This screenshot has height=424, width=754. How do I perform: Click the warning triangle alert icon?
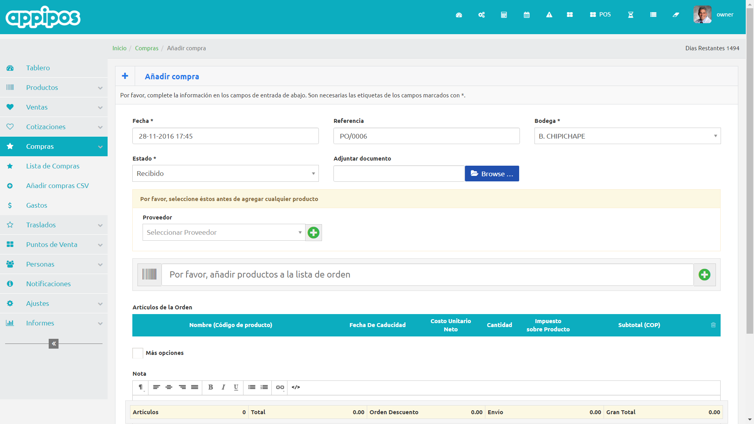coord(549,15)
